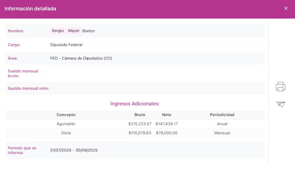
Task: Click the Sueldo mensual bruto label
Action: [23, 73]
